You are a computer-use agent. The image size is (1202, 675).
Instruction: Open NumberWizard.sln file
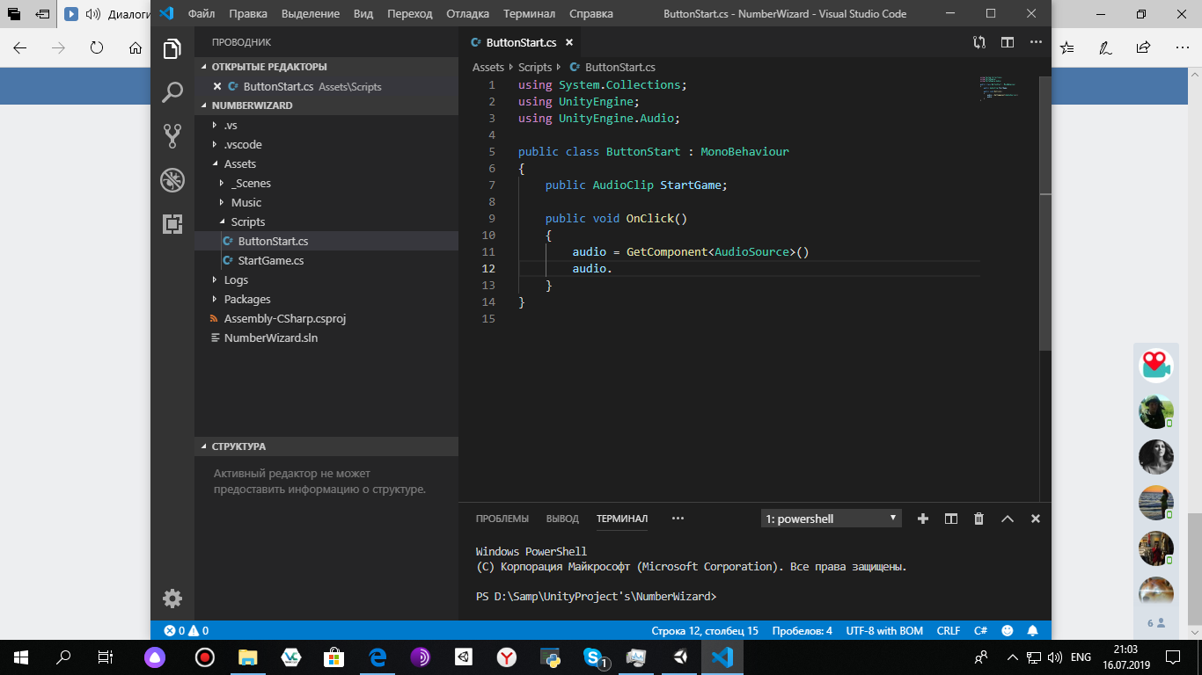click(x=326, y=337)
